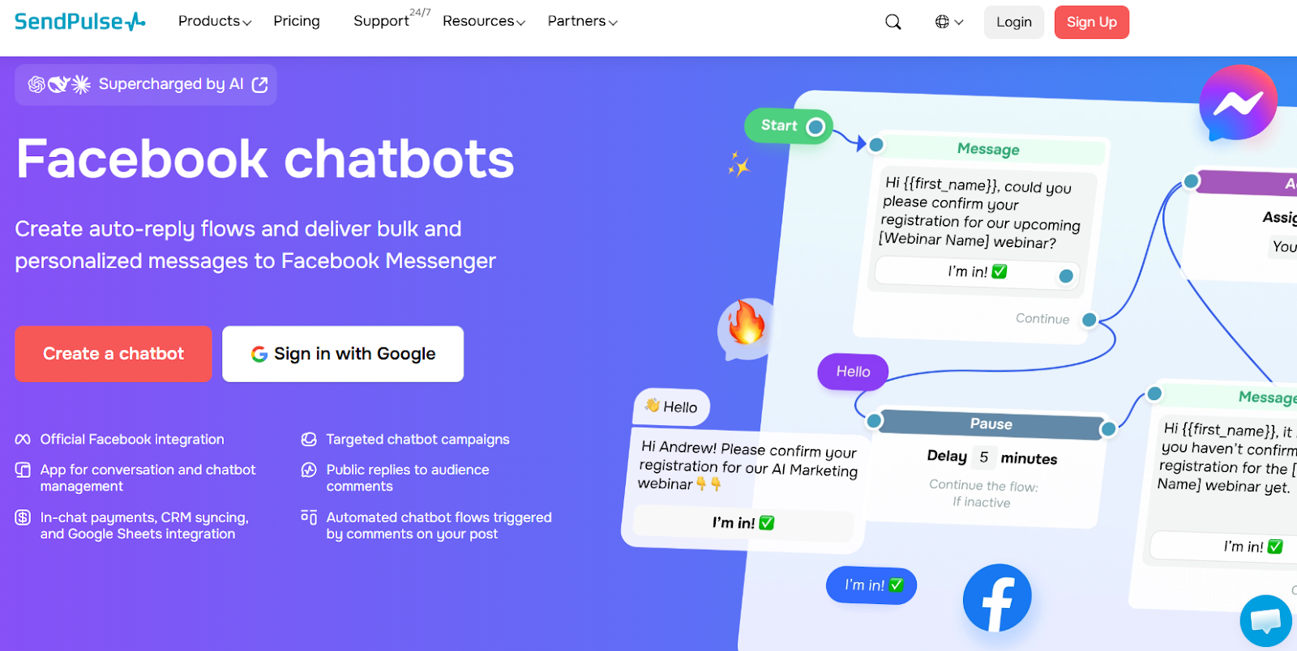Image resolution: width=1297 pixels, height=651 pixels.
Task: Click the Continue label in Message block
Action: [1042, 319]
